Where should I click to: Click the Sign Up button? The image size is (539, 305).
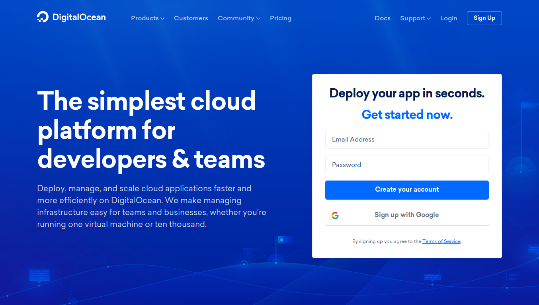click(484, 18)
